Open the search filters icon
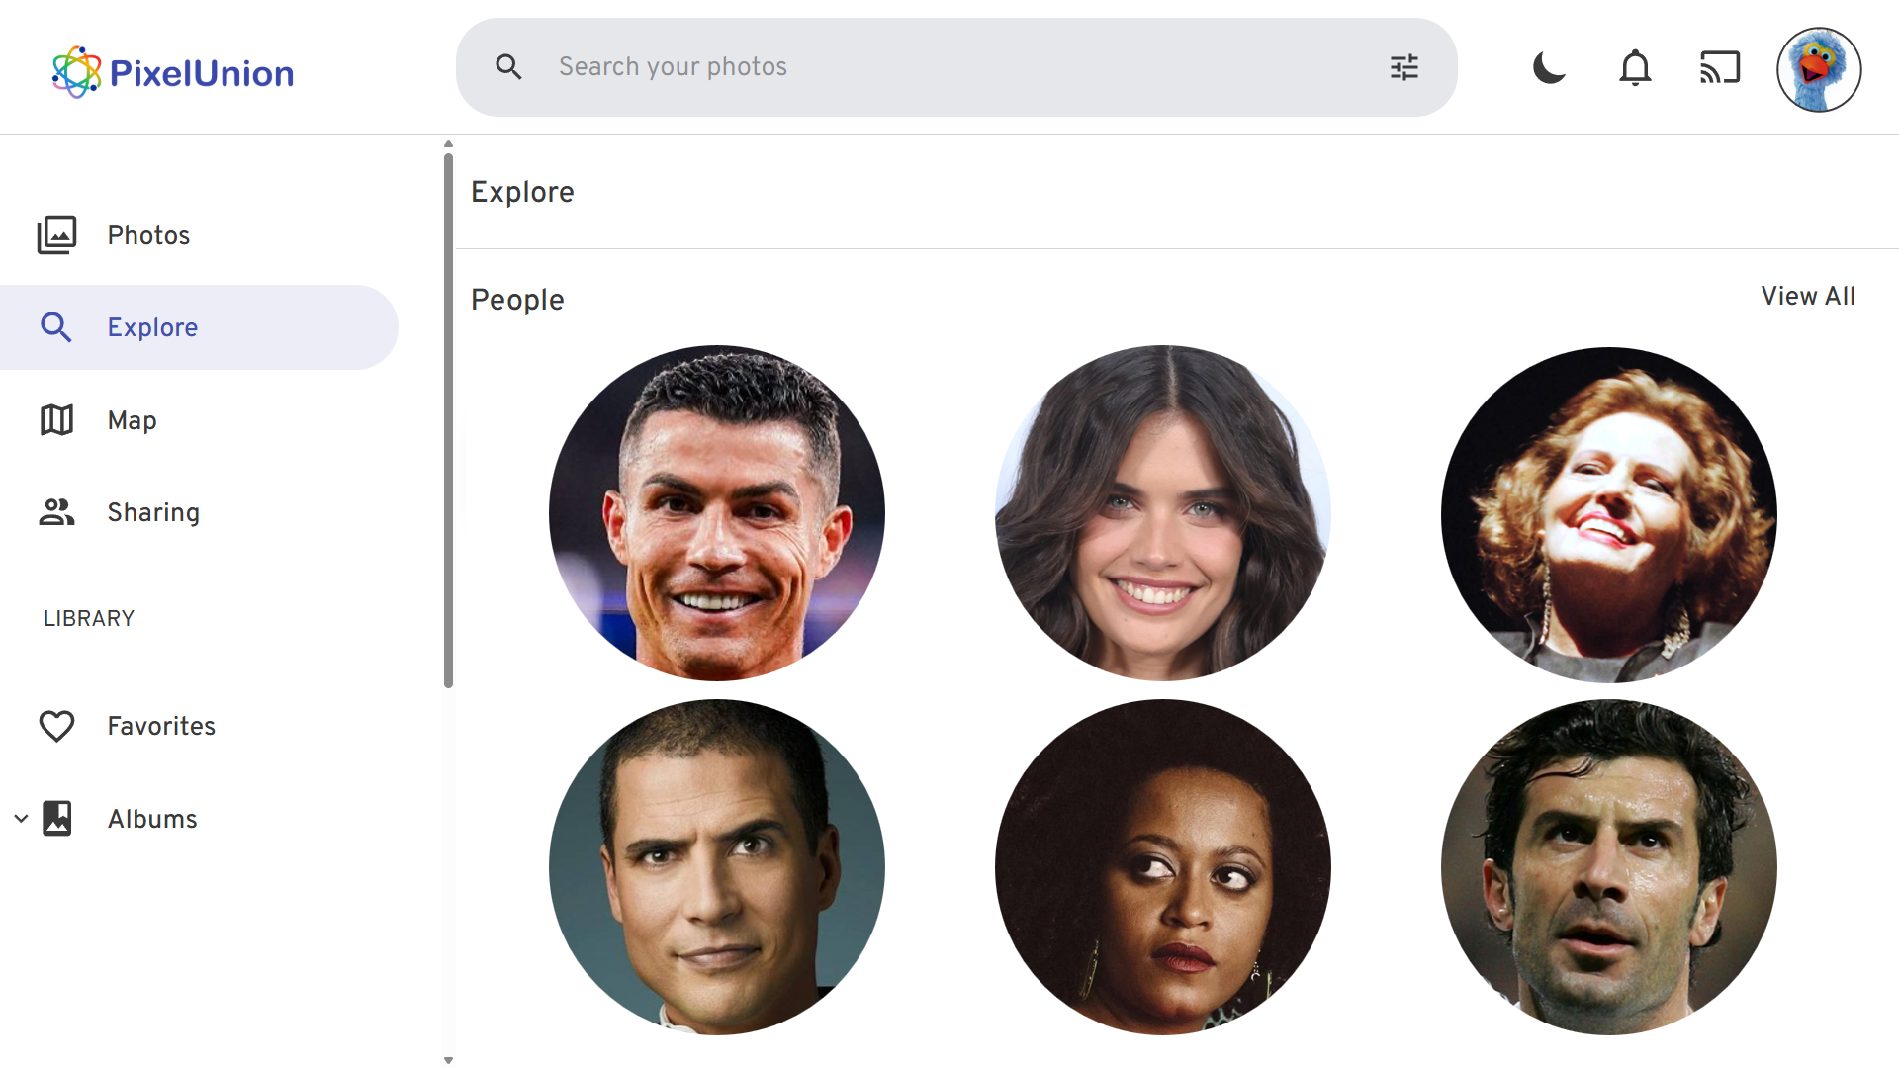This screenshot has height=1068, width=1899. click(1404, 66)
